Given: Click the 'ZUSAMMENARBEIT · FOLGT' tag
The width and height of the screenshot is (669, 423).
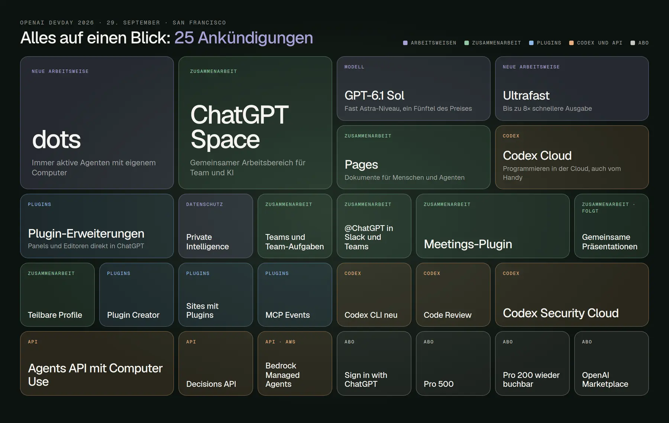Looking at the screenshot, I should click(608, 208).
